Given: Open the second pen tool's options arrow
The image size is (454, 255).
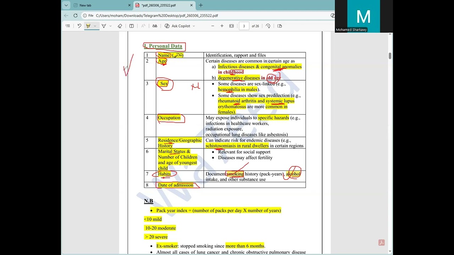Looking at the screenshot, I should [x=110, y=26].
